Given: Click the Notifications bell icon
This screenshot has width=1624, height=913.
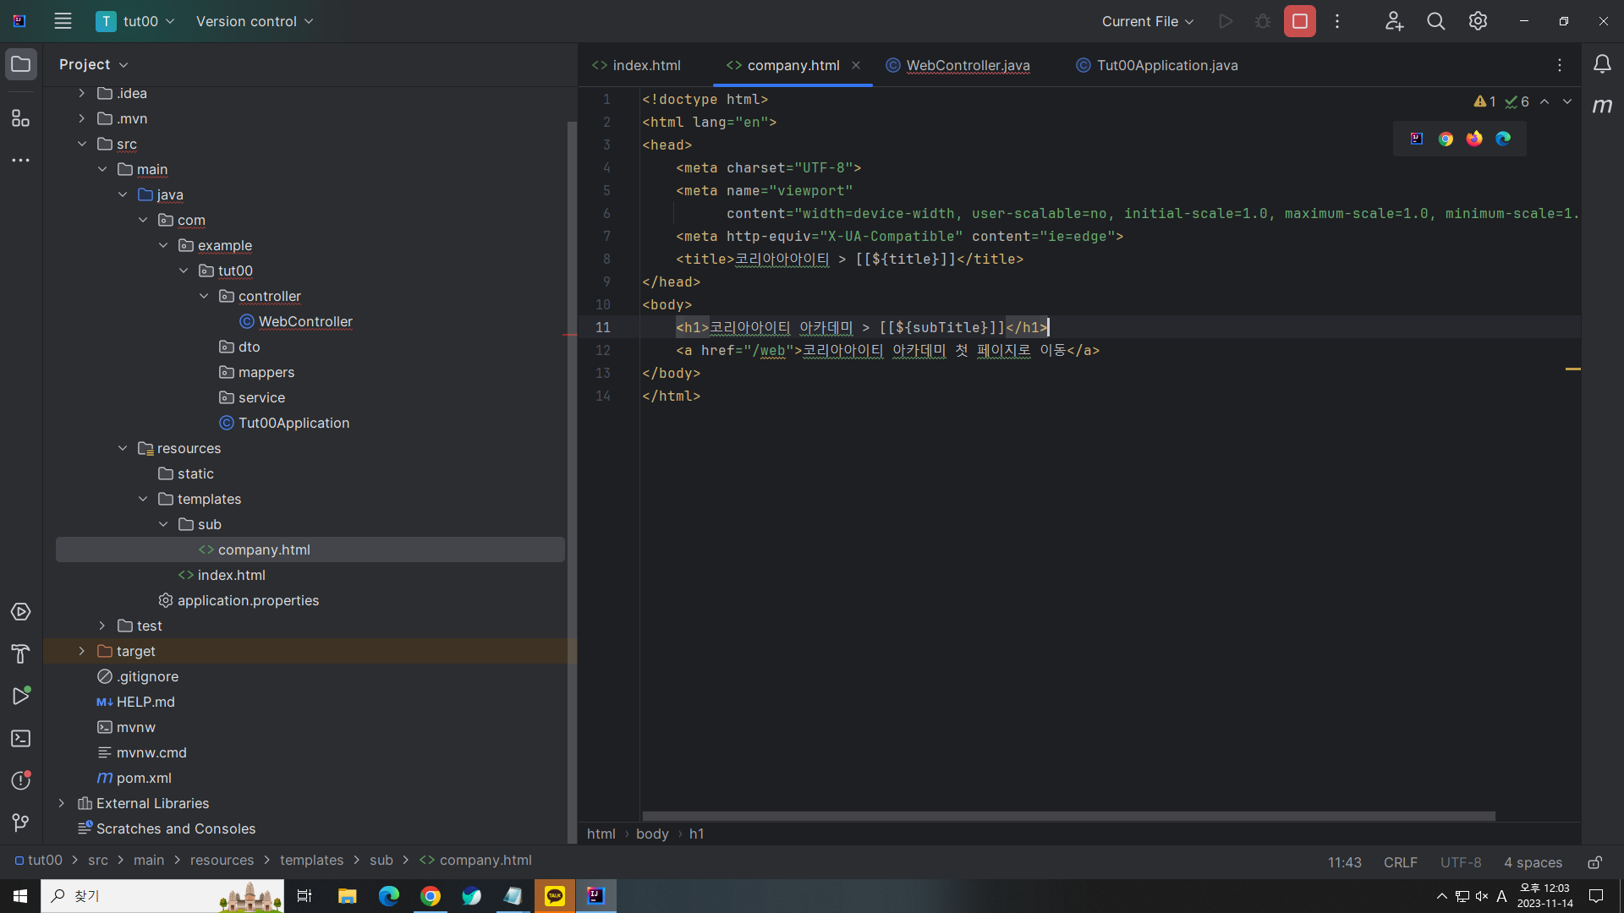Looking at the screenshot, I should pyautogui.click(x=1602, y=64).
